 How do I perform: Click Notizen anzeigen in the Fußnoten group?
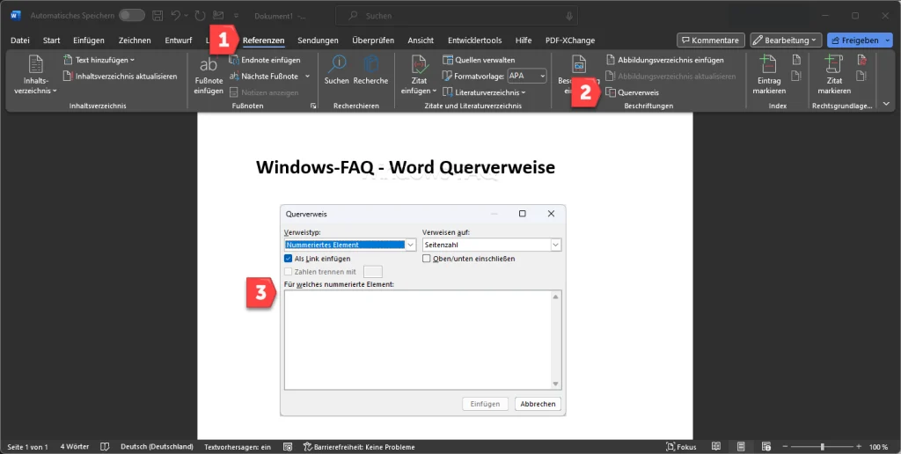264,92
